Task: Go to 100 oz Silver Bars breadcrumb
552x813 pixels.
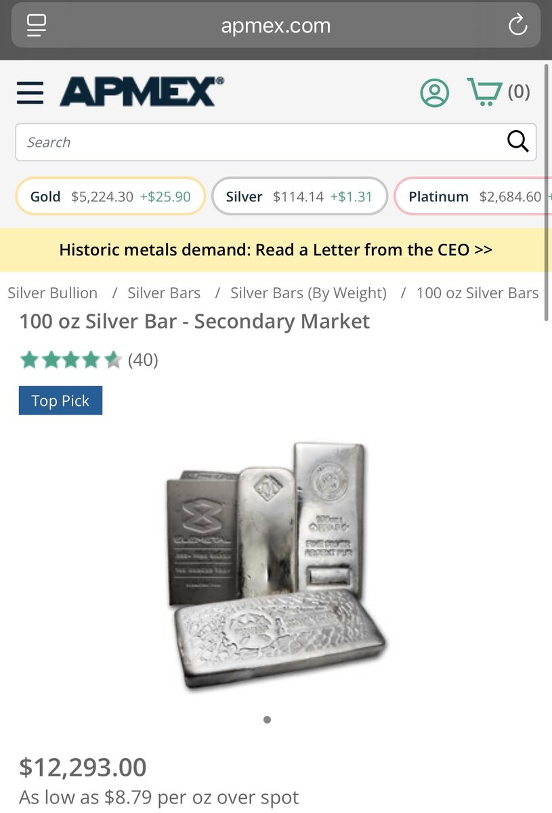Action: click(x=477, y=293)
